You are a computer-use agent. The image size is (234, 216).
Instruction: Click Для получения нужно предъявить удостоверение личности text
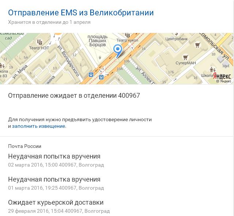pos(80,120)
